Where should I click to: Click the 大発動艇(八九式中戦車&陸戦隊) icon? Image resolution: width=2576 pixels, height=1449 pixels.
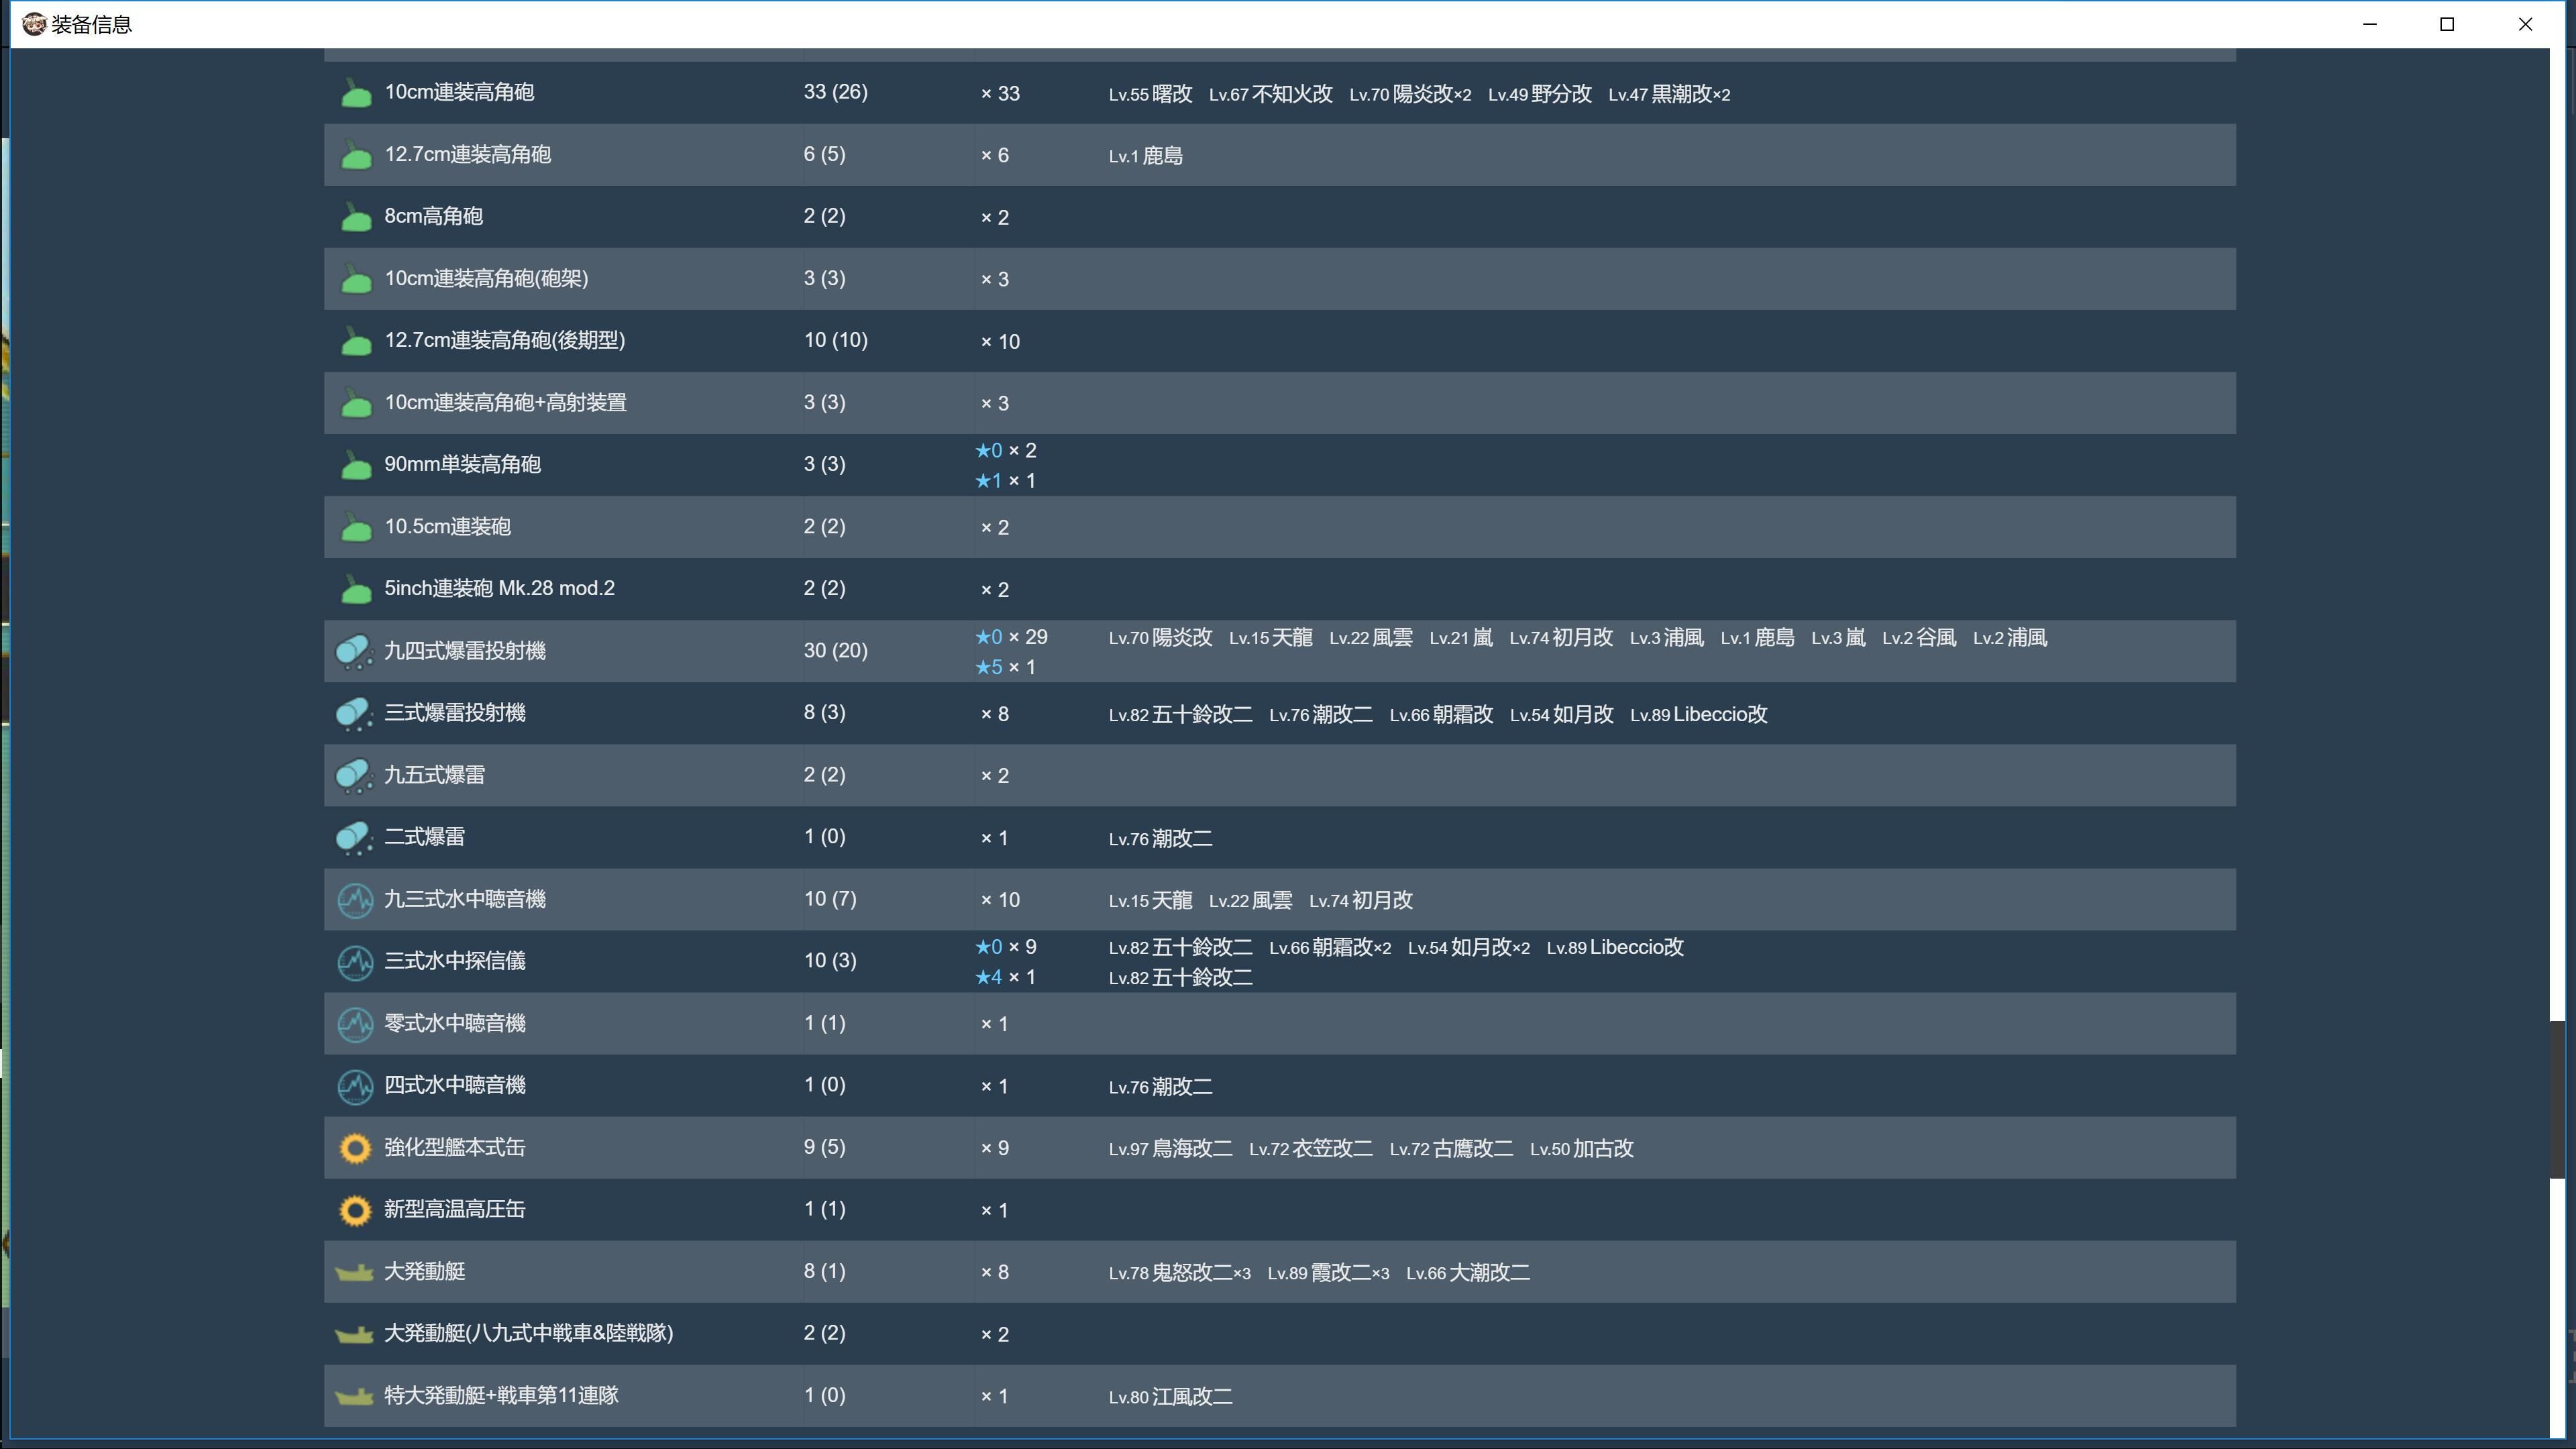tap(354, 1335)
